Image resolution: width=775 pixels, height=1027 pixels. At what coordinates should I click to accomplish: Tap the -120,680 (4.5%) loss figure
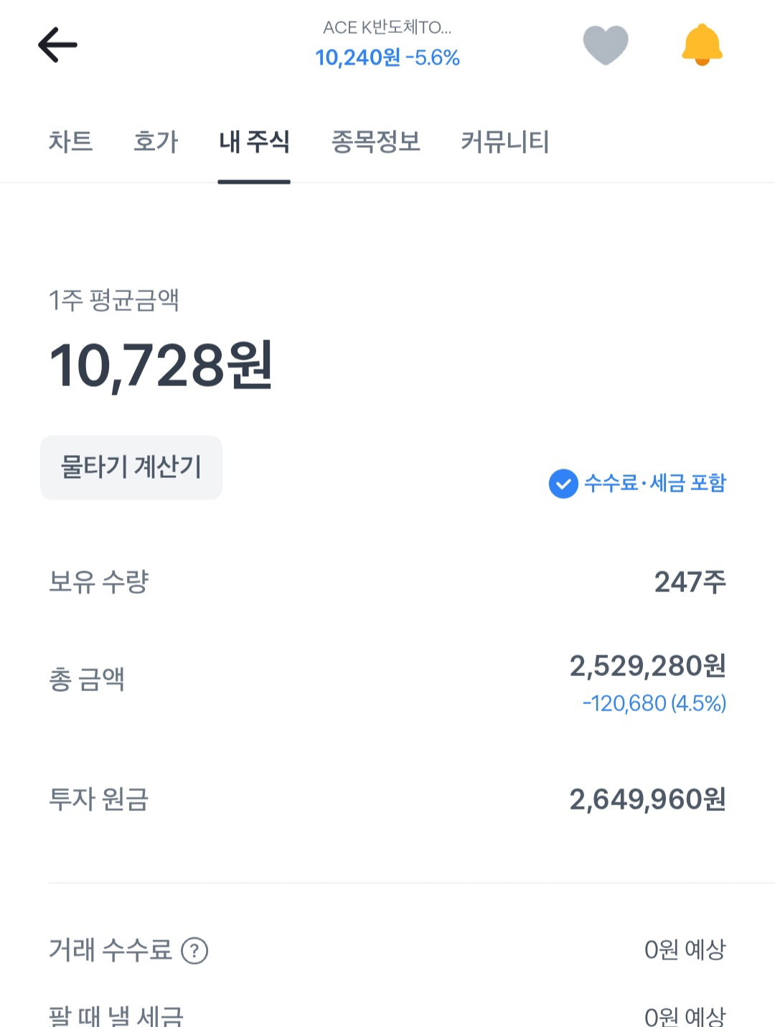pyautogui.click(x=654, y=703)
